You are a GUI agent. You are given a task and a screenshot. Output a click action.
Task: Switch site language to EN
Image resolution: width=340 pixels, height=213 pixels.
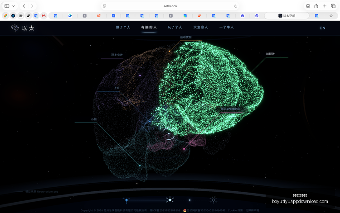coord(322,28)
